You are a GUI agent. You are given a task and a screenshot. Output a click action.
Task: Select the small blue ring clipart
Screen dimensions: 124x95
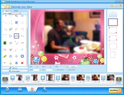(x=11, y=43)
